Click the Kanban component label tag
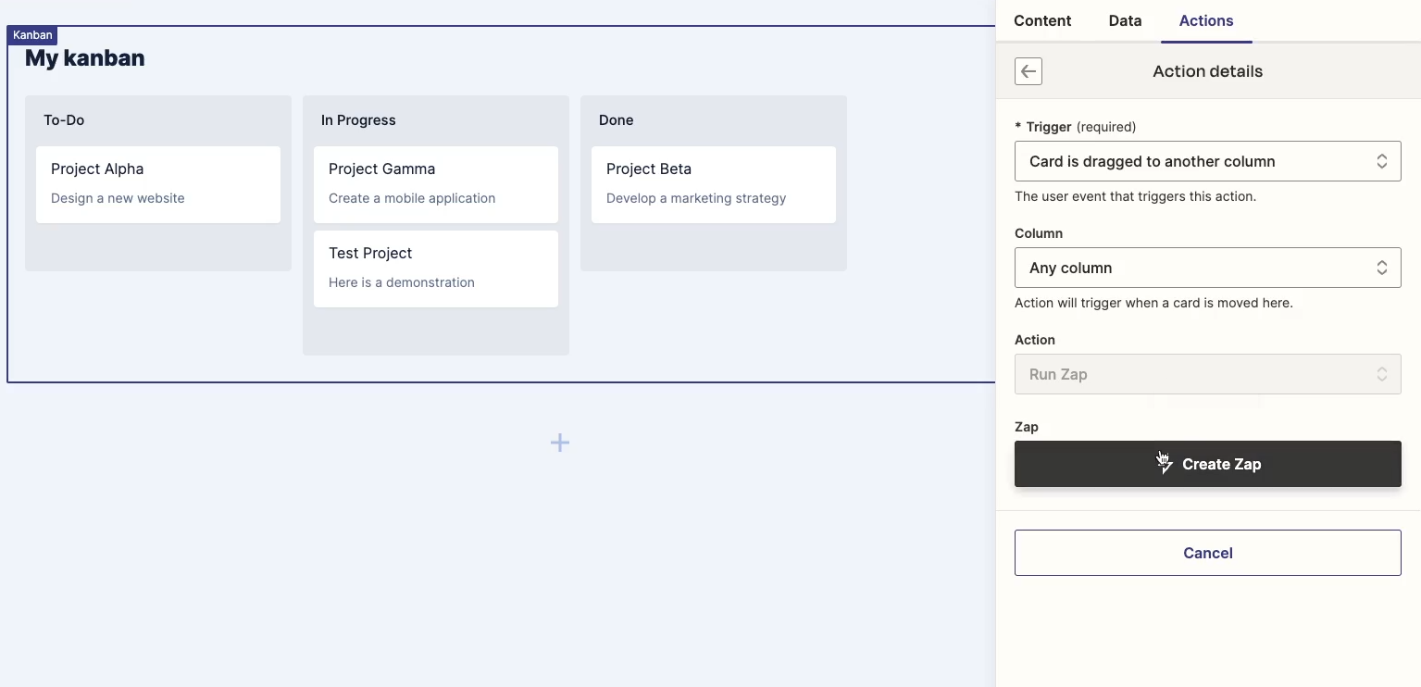Viewport: 1421px width, 687px height. coord(32,35)
